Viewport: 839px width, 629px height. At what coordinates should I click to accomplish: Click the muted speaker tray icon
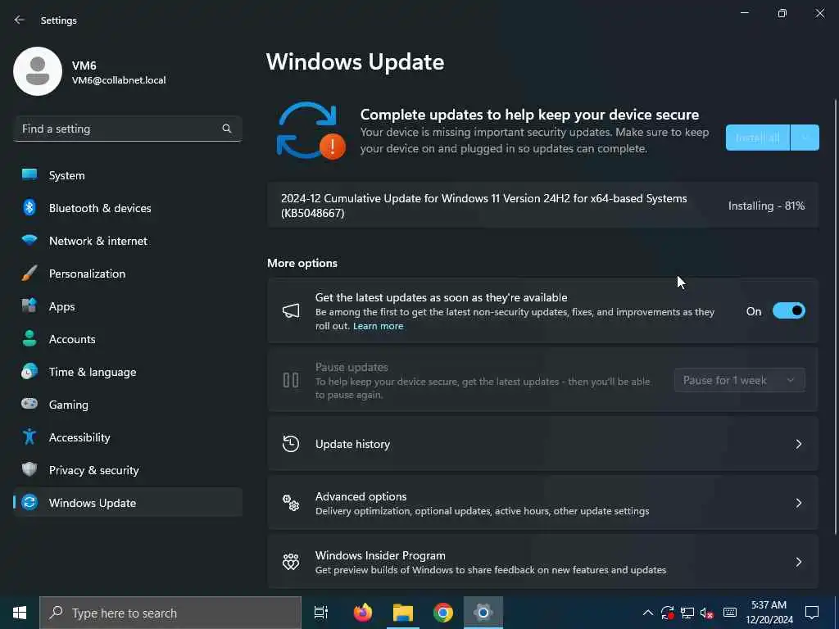707,613
